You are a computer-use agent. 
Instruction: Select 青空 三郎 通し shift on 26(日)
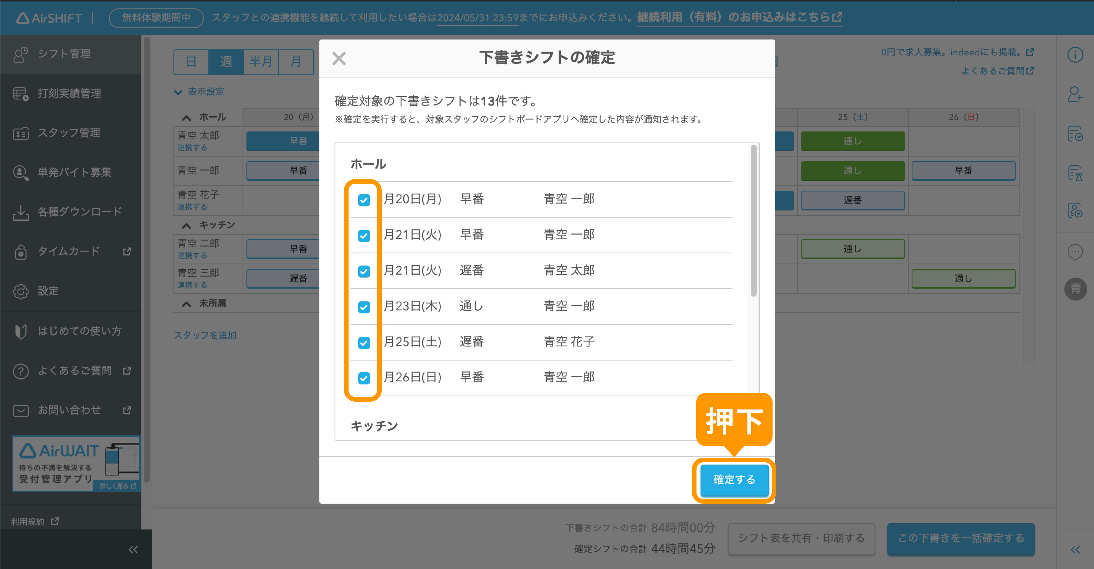963,279
